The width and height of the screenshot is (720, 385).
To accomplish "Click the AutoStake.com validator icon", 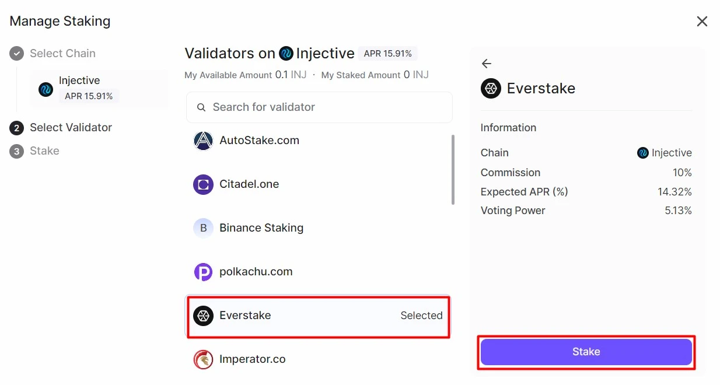I will coord(203,141).
